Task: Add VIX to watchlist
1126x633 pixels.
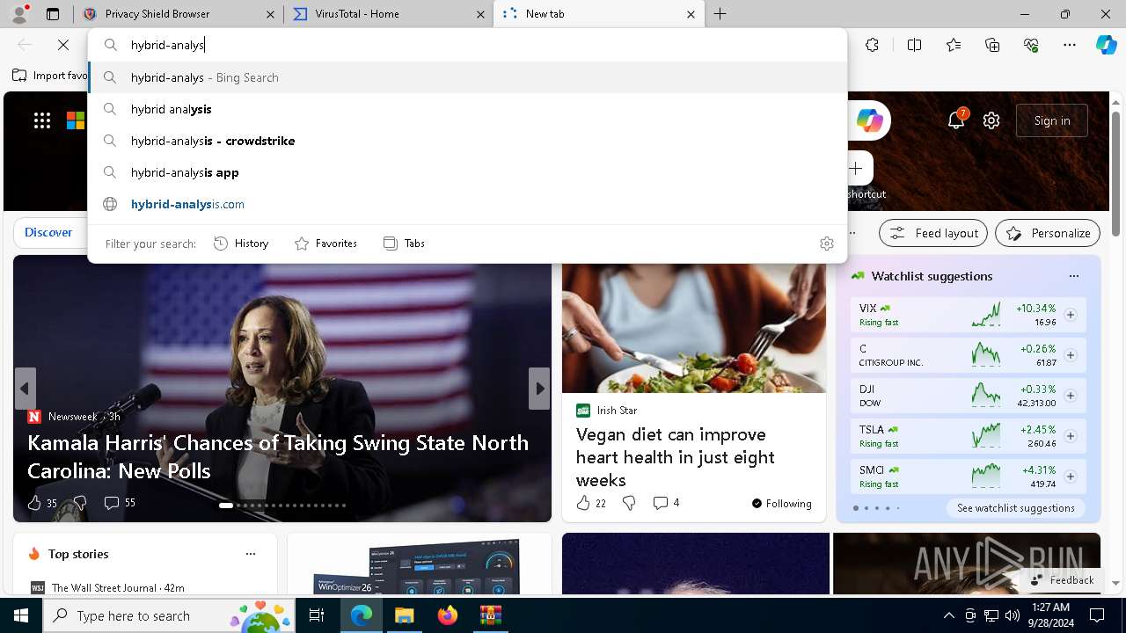Action: (x=1070, y=315)
